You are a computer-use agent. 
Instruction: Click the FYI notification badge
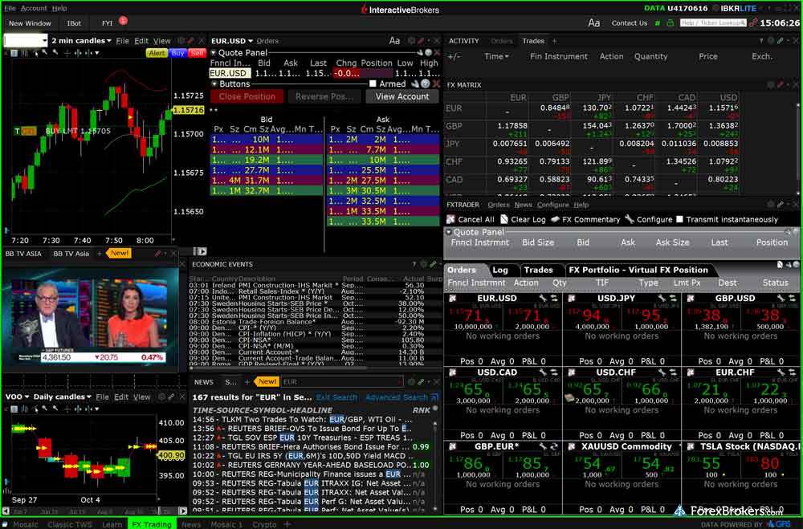pyautogui.click(x=123, y=20)
